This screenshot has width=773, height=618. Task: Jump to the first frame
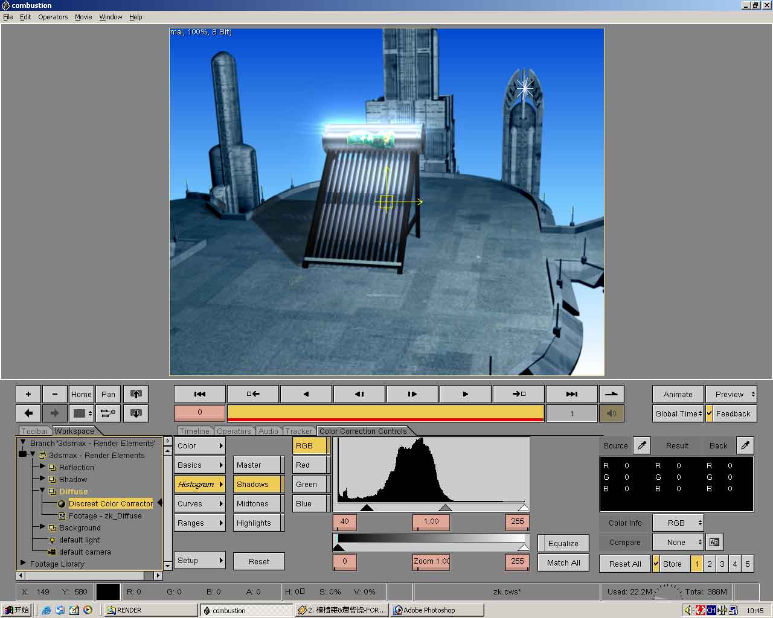(x=200, y=394)
